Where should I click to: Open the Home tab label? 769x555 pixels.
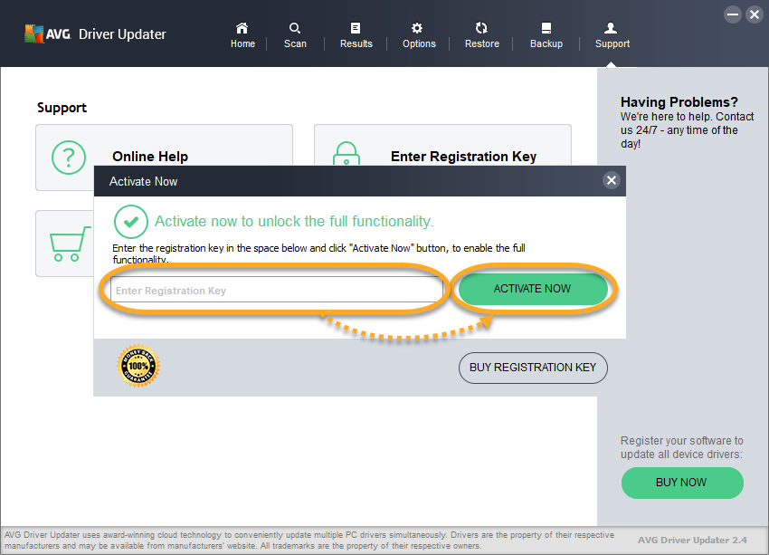click(242, 43)
